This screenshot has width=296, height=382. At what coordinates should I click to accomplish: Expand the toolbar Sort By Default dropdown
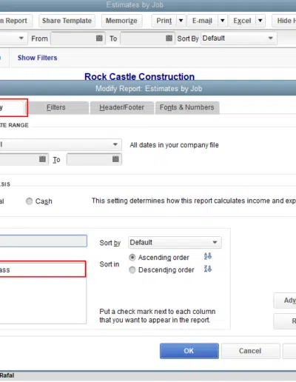[271, 38]
